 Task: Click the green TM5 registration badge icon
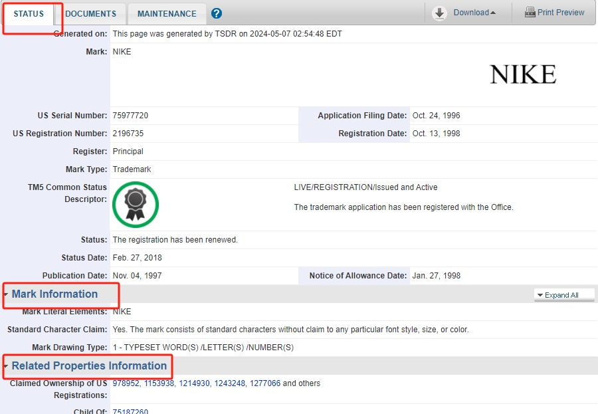[x=136, y=205]
